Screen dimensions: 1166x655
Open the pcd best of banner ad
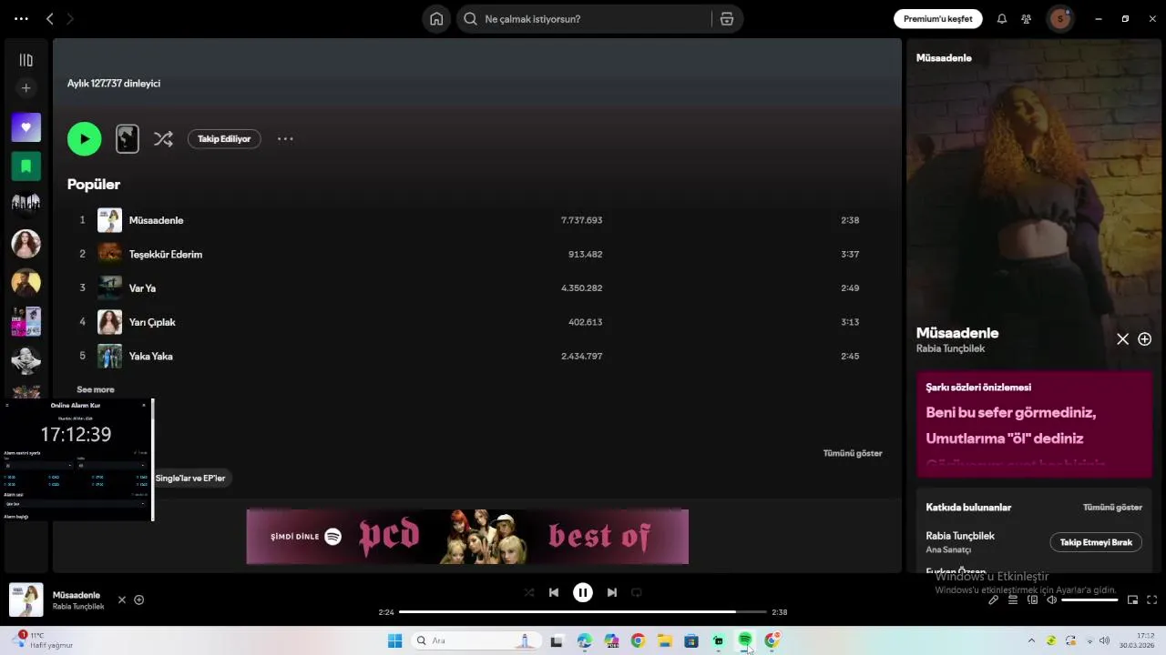coord(467,537)
